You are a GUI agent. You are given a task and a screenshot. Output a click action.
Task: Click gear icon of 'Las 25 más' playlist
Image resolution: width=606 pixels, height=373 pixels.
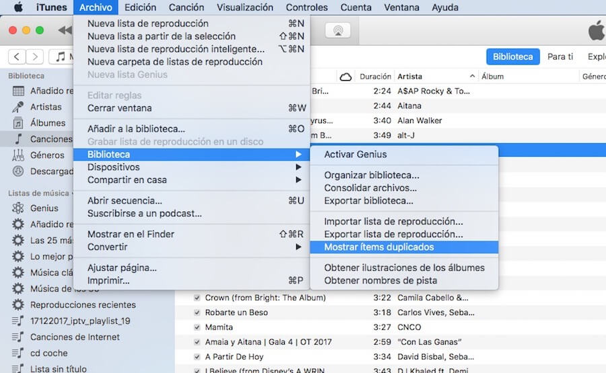18,241
